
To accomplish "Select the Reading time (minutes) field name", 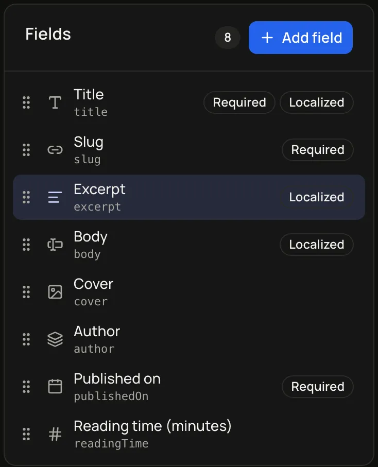I will click(x=152, y=426).
